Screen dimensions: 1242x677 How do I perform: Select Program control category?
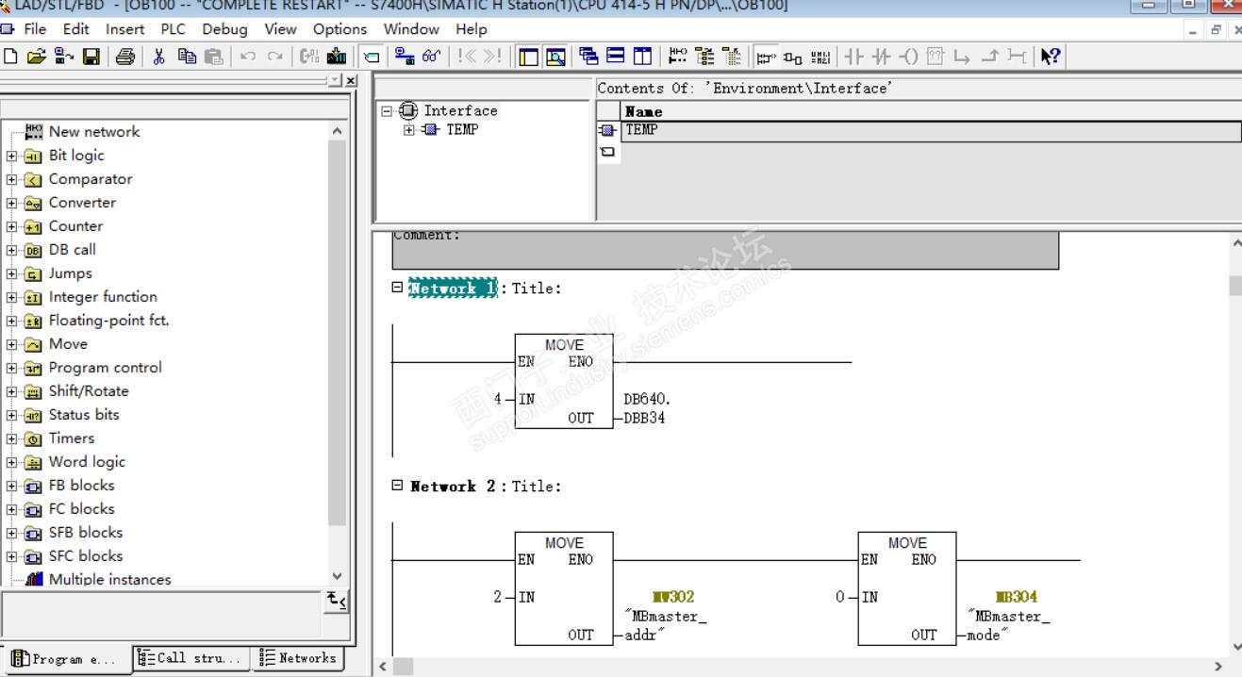(x=105, y=368)
